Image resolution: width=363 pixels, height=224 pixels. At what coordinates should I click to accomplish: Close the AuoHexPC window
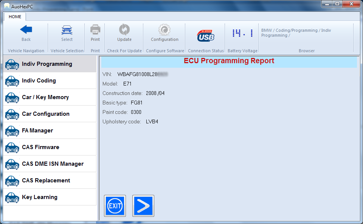click(351, 4)
